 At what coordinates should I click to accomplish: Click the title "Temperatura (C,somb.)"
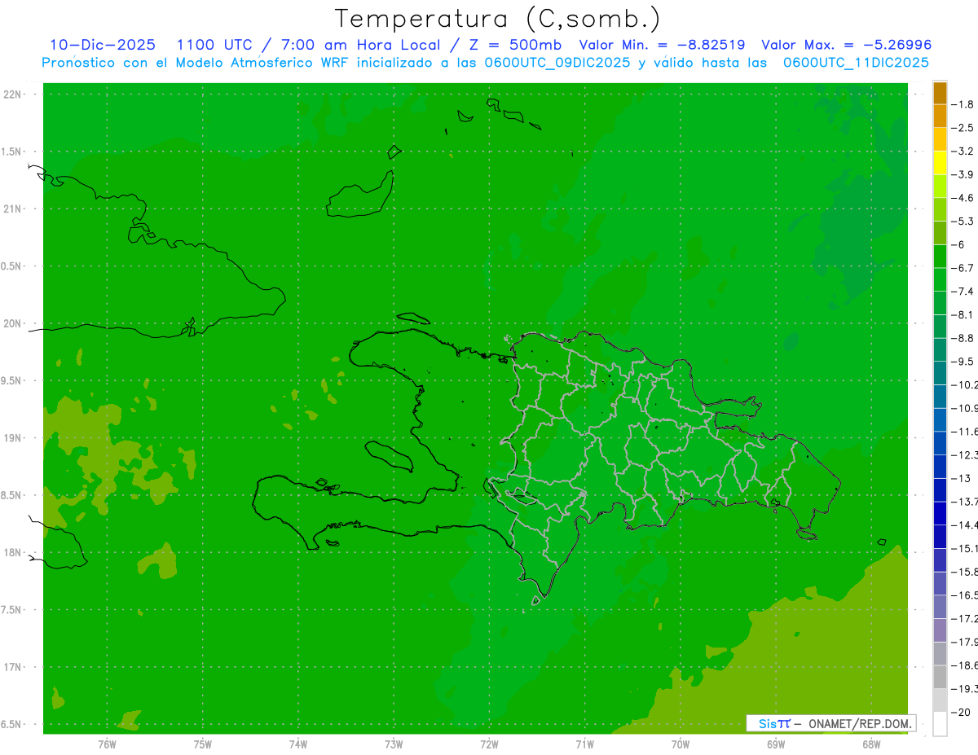coord(498,19)
